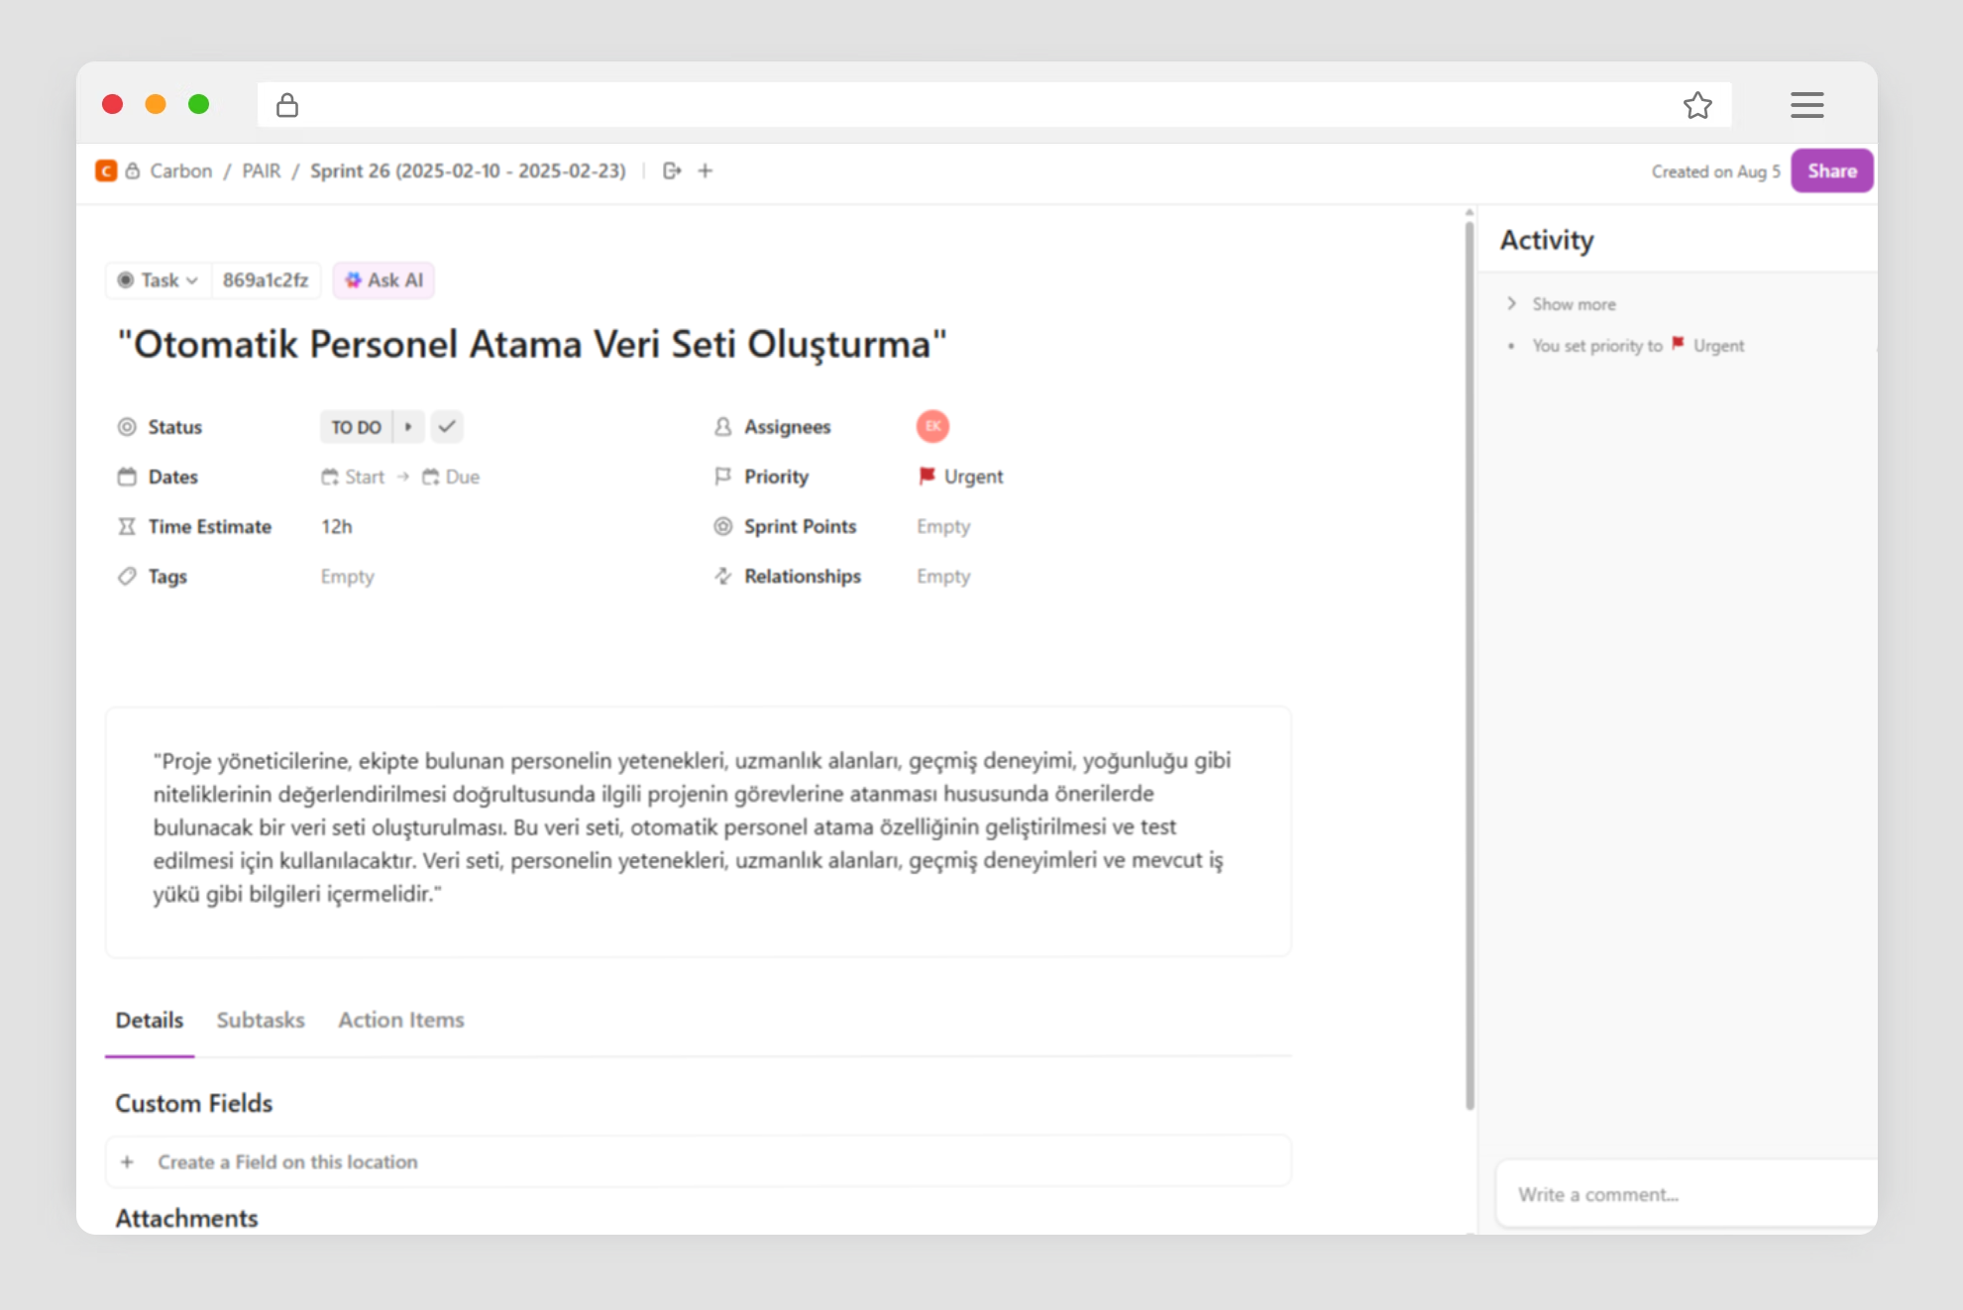Image resolution: width=1963 pixels, height=1310 pixels.
Task: Click the plus icon next to breadcrumb
Action: (706, 170)
